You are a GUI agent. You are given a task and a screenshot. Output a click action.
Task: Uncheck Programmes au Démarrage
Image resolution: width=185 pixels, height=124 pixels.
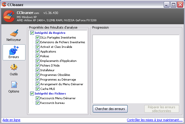(37, 79)
